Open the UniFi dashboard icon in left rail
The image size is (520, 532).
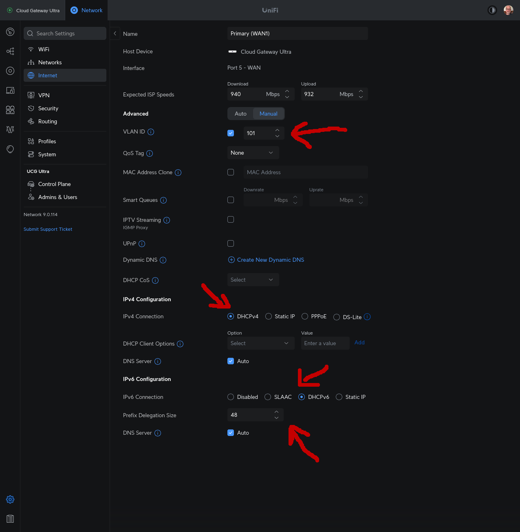pos(10,32)
